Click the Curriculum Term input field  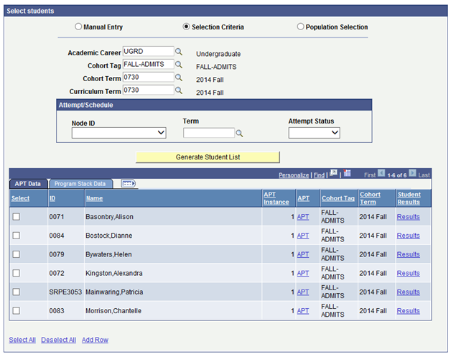coord(148,91)
